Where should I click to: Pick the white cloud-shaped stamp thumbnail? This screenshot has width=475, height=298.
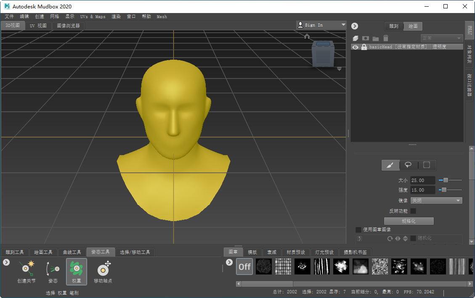click(341, 266)
